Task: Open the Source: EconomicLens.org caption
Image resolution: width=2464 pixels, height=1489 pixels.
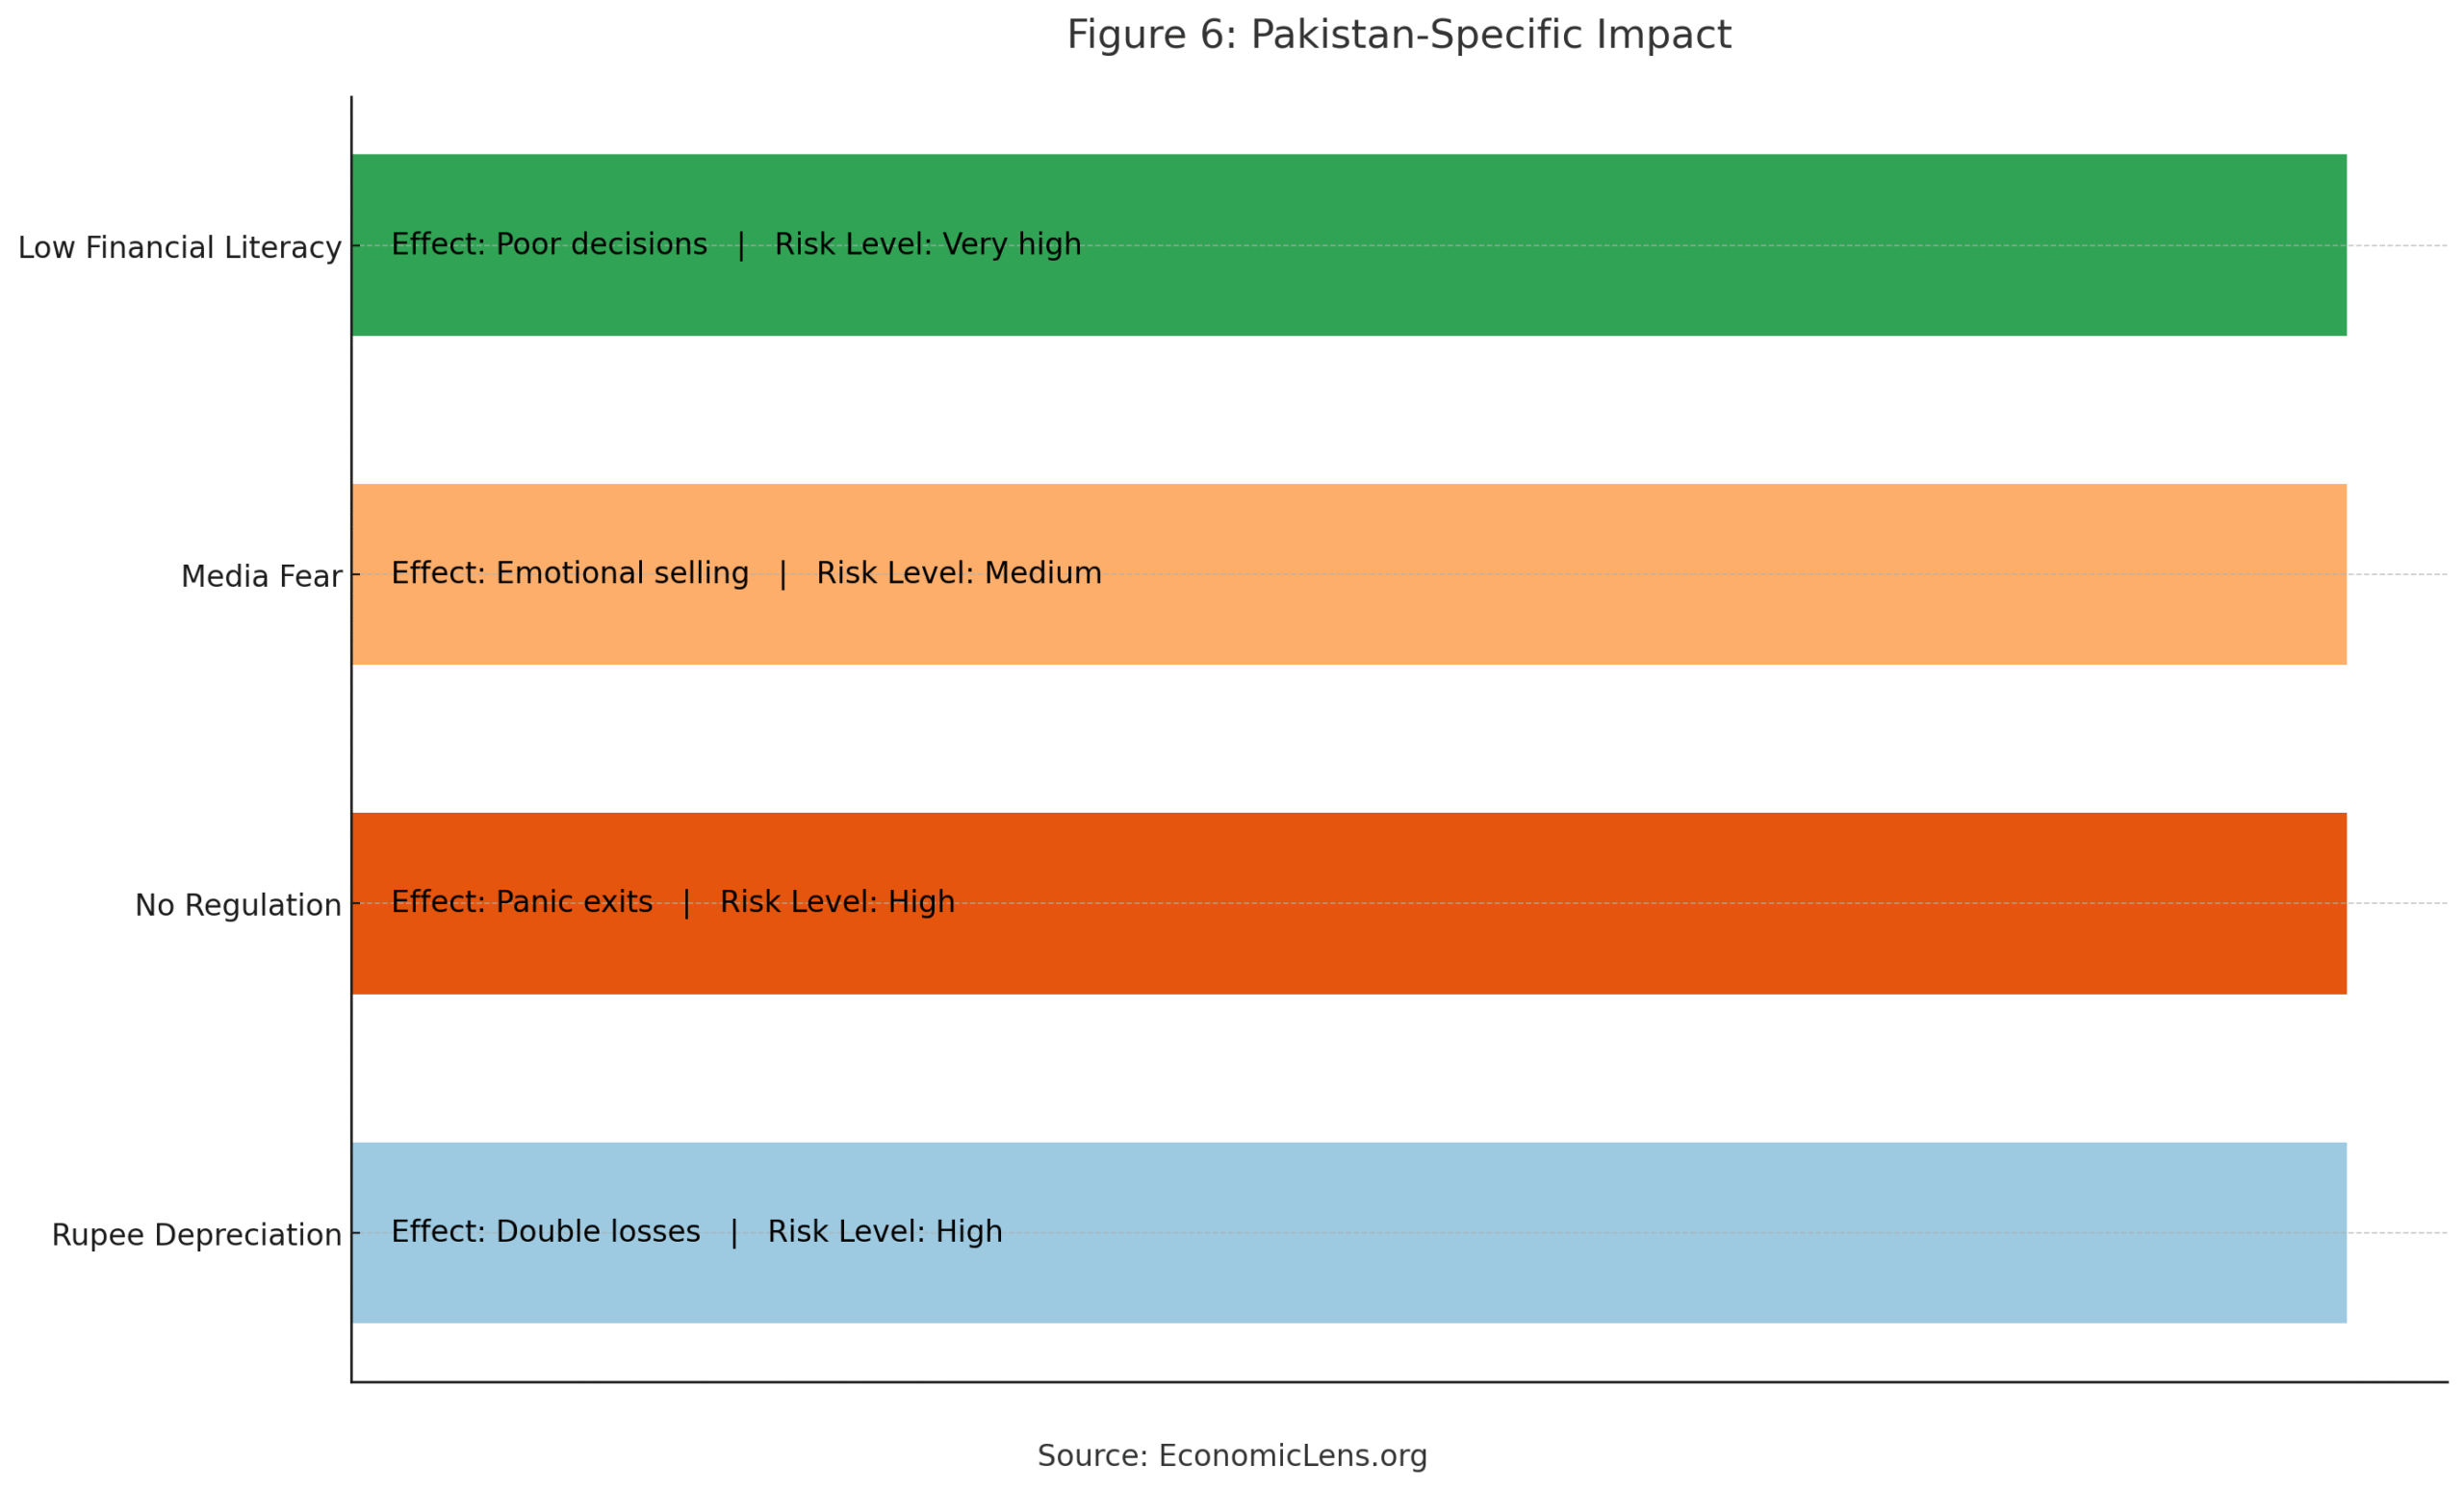Action: point(1232,1456)
